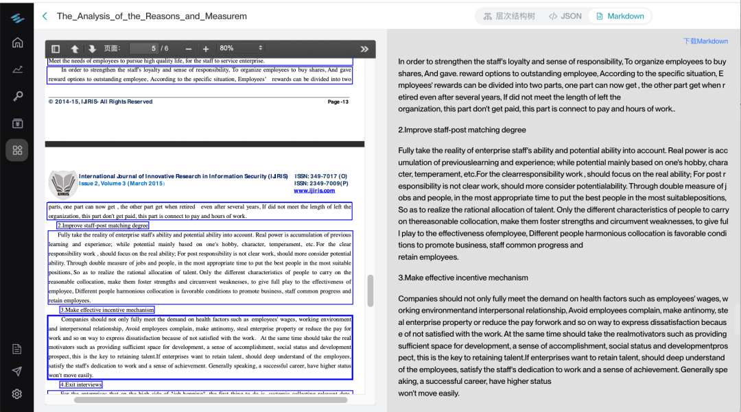Image resolution: width=741 pixels, height=412 pixels.
Task: Click the '/ 6' total pages text
Action: [x=165, y=48]
